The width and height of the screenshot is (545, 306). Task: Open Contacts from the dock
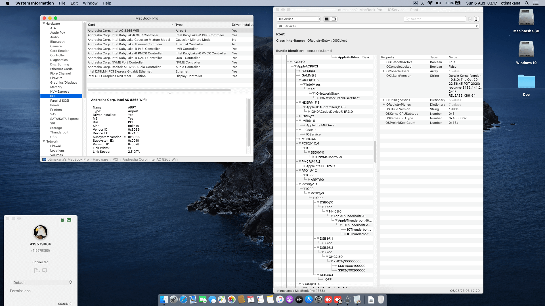241,299
